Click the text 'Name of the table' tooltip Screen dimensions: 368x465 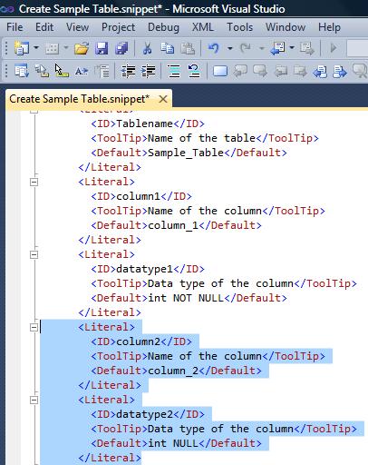point(202,138)
